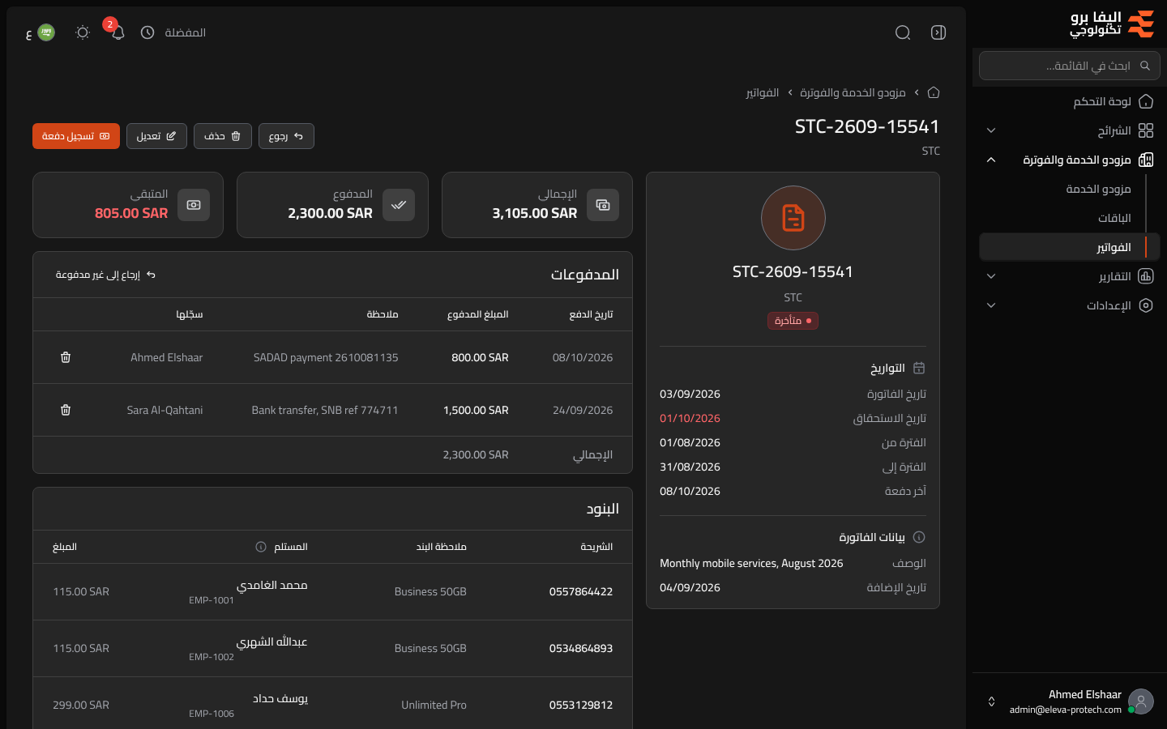1167x729 pixels.
Task: Open لوحة التحكم in sidebar
Action: 1070,101
